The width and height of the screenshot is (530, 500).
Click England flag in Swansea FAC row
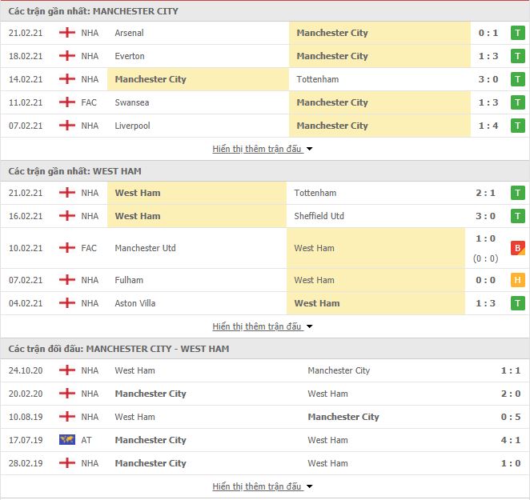click(x=67, y=102)
